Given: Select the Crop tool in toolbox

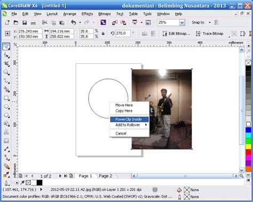Looking at the screenshot, I should pos(6,63).
